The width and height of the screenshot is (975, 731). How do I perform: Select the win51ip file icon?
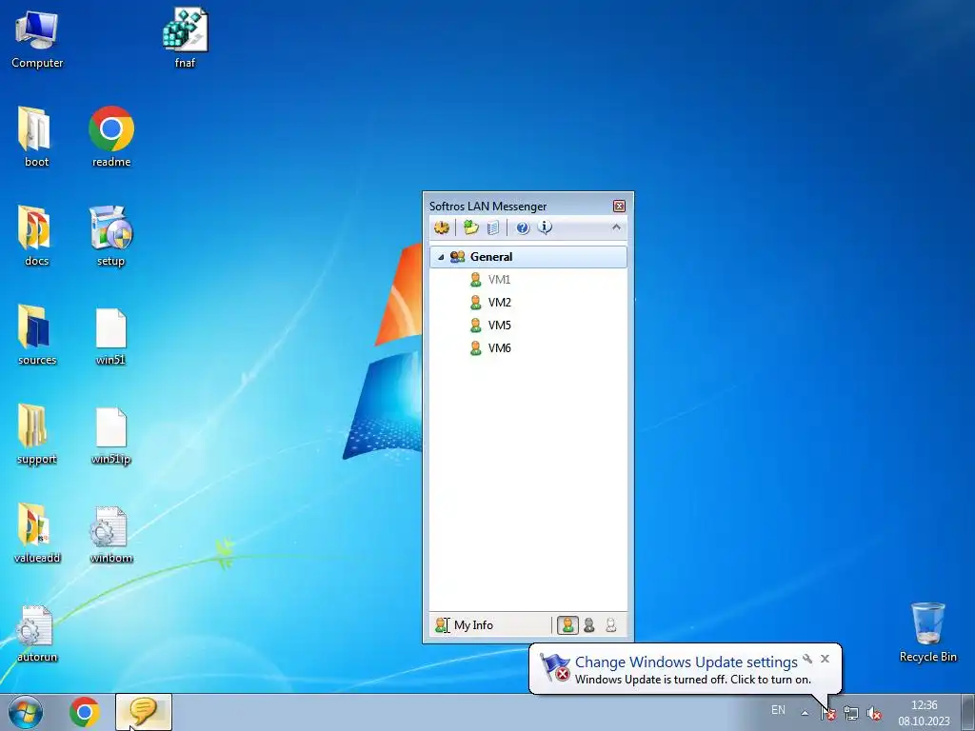point(111,434)
